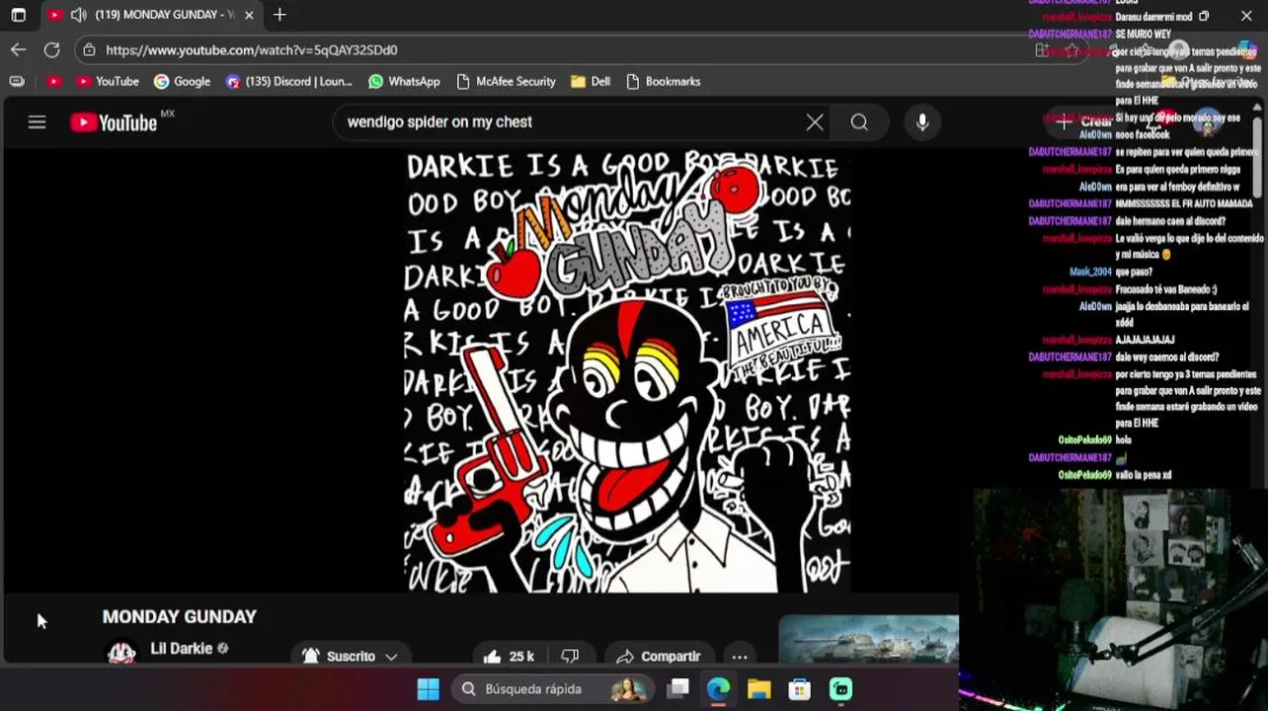Click the speaker icon on the tab

[x=78, y=15]
